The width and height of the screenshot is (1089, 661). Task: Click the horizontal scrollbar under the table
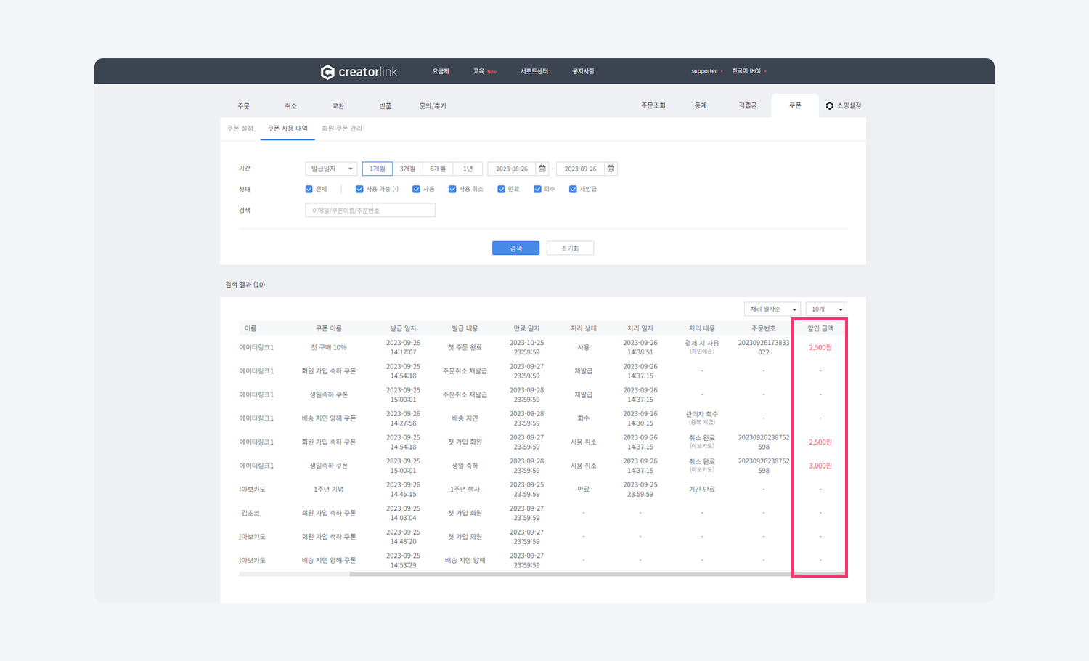tap(570, 574)
